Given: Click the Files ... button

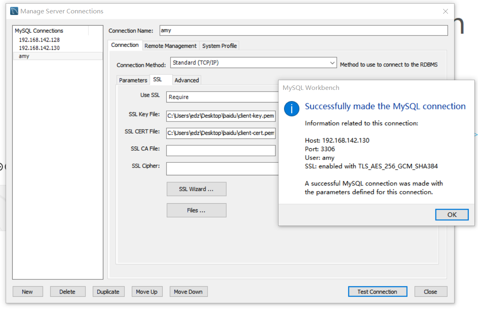Looking at the screenshot, I should (x=196, y=211).
